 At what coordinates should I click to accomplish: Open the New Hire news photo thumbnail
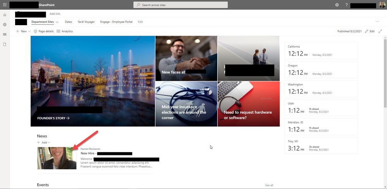(x=57, y=158)
